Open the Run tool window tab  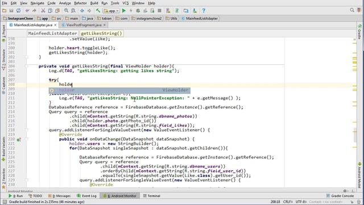(x=16, y=196)
